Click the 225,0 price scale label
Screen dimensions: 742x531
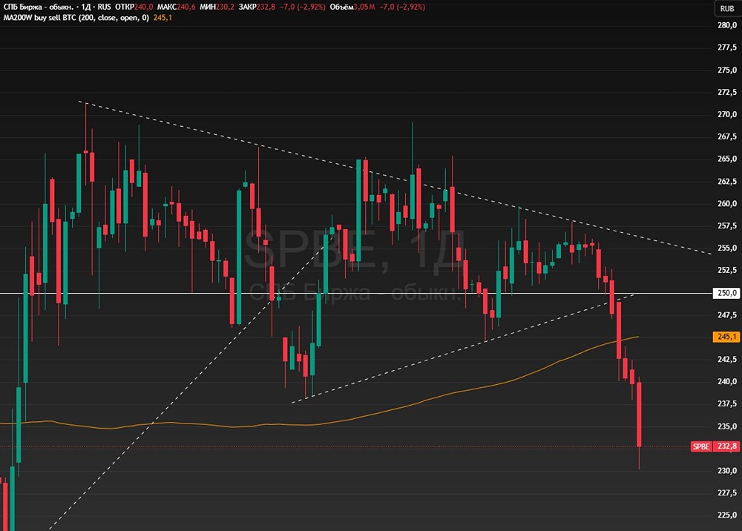pos(727,515)
